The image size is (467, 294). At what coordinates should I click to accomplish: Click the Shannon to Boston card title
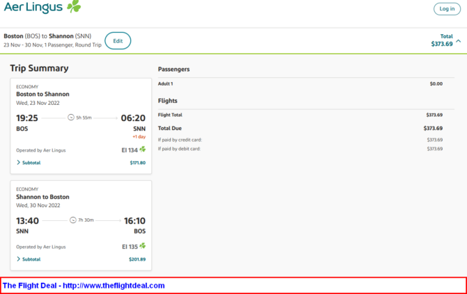pos(43,197)
